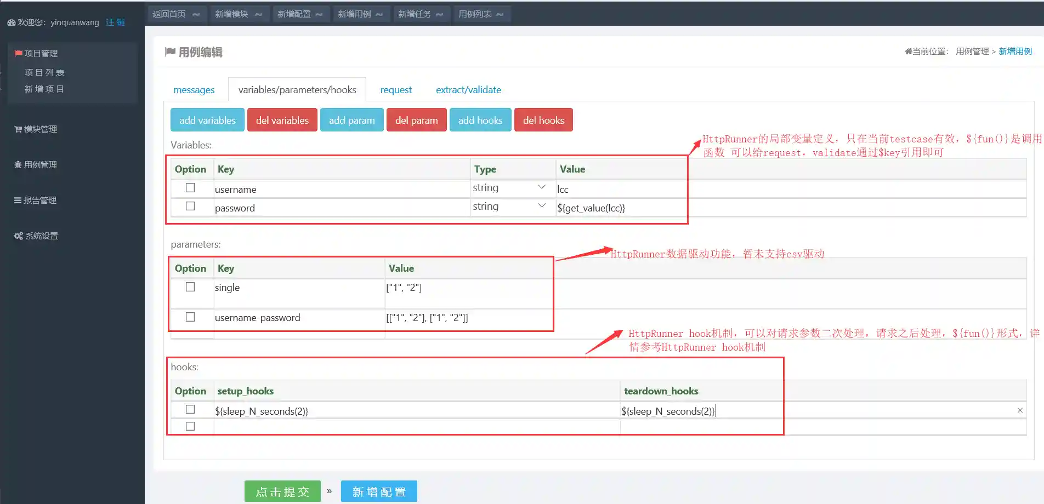Click the flag icon beside 项目管理
The width and height of the screenshot is (1044, 504).
pos(18,53)
